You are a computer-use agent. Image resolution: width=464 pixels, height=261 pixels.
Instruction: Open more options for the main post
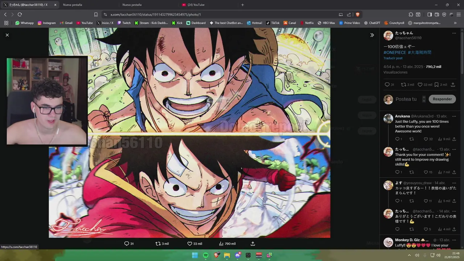click(454, 33)
